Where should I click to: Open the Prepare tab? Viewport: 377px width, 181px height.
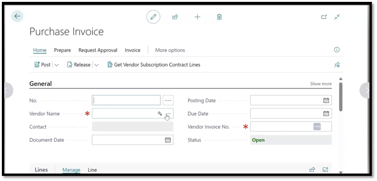coord(62,50)
